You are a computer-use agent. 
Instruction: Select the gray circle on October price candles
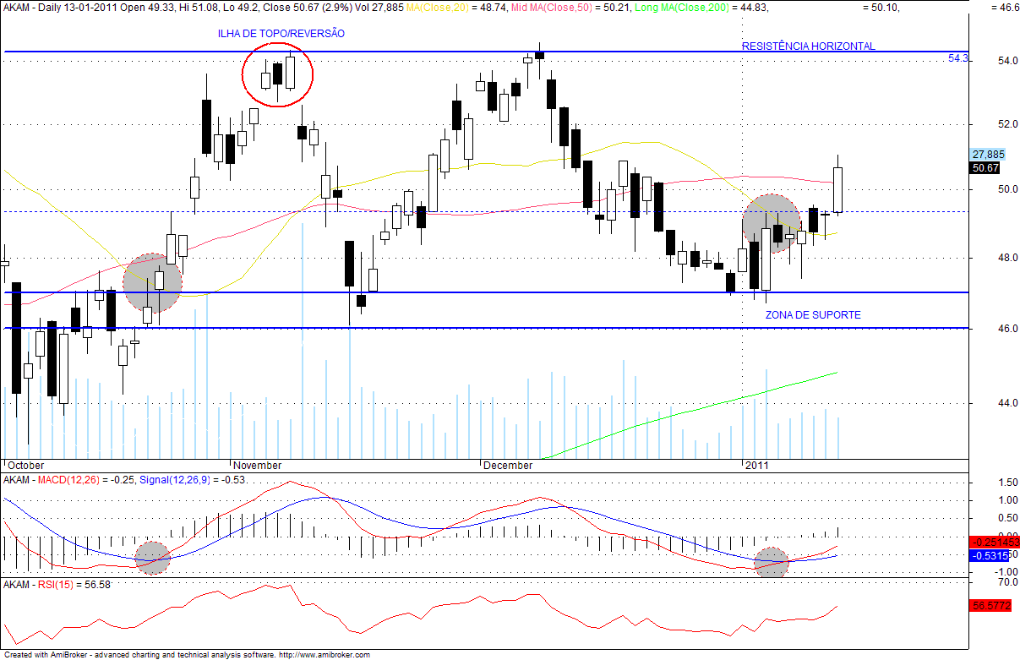point(153,283)
